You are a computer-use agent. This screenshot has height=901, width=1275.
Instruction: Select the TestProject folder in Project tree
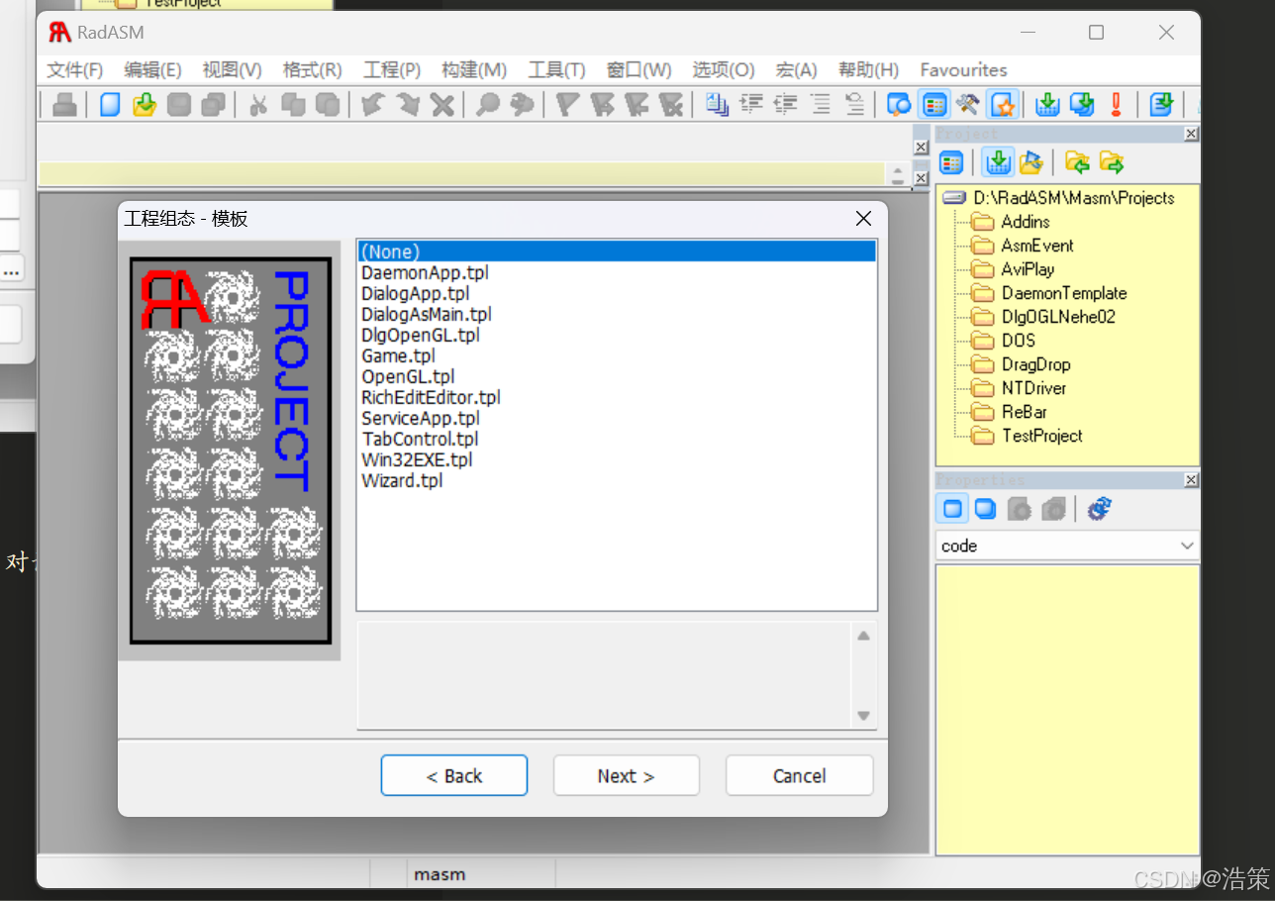coord(1041,436)
